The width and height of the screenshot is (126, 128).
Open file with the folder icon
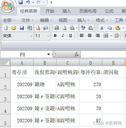[14, 28]
